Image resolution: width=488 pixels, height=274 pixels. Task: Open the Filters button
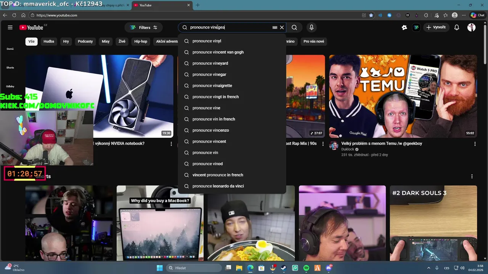[144, 27]
